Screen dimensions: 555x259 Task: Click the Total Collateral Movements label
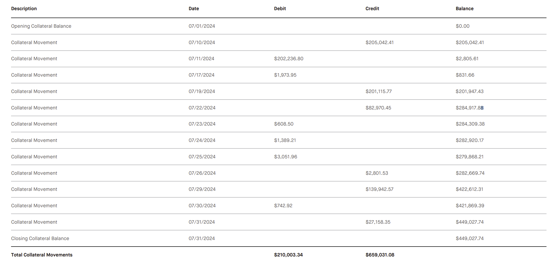click(42, 255)
